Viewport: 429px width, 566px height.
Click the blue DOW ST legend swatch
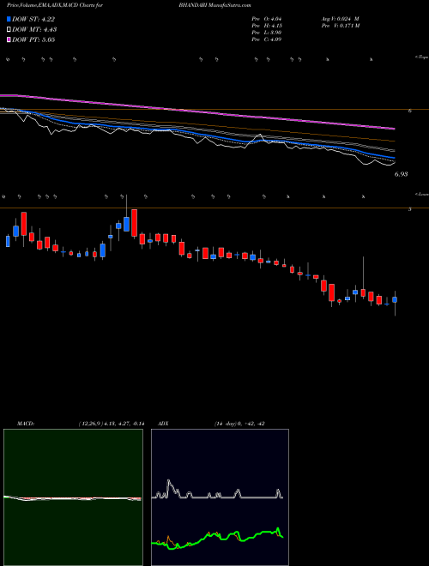(9, 19)
